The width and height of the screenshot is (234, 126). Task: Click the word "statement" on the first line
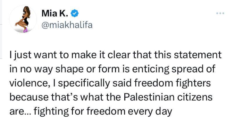pos(198,55)
